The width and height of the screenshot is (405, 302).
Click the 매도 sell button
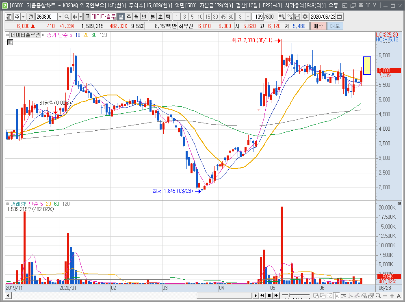(x=335, y=26)
